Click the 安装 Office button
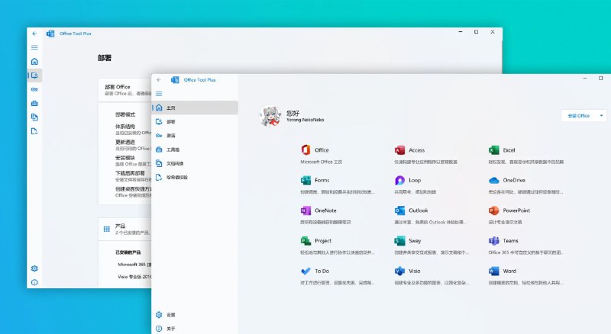Viewport: 611px width, 334px height. coord(578,116)
